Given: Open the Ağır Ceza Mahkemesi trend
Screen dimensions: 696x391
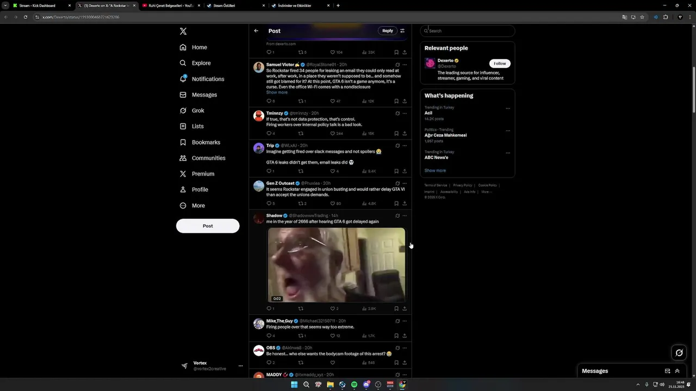Looking at the screenshot, I should point(445,135).
